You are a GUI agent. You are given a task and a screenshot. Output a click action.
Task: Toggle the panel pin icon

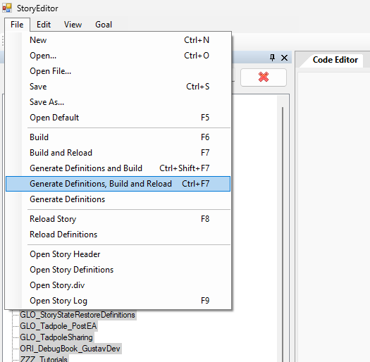coord(272,58)
